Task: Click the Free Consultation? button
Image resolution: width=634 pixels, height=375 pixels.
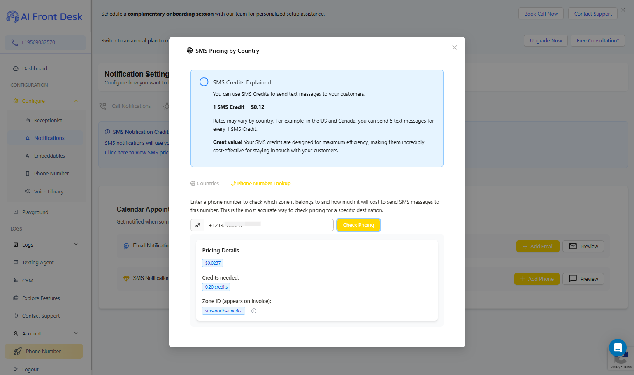Action: tap(598, 40)
